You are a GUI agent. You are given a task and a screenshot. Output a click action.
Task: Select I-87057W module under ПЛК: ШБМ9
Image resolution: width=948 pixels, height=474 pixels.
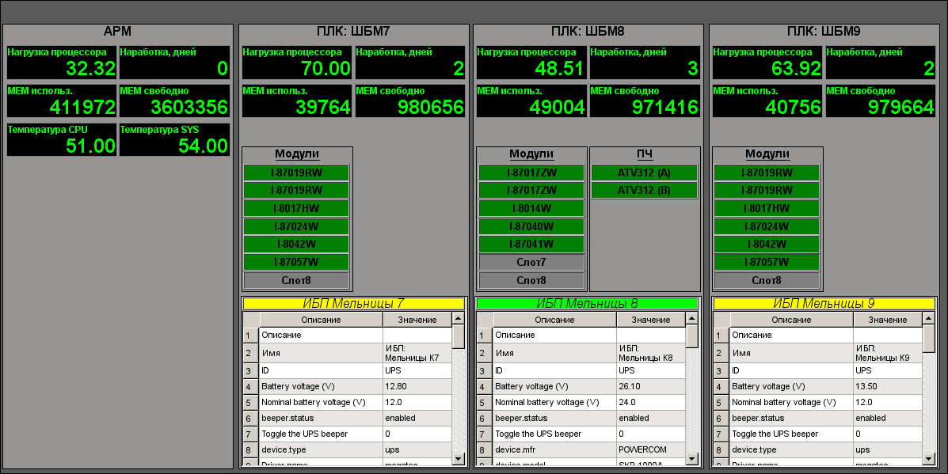(767, 263)
